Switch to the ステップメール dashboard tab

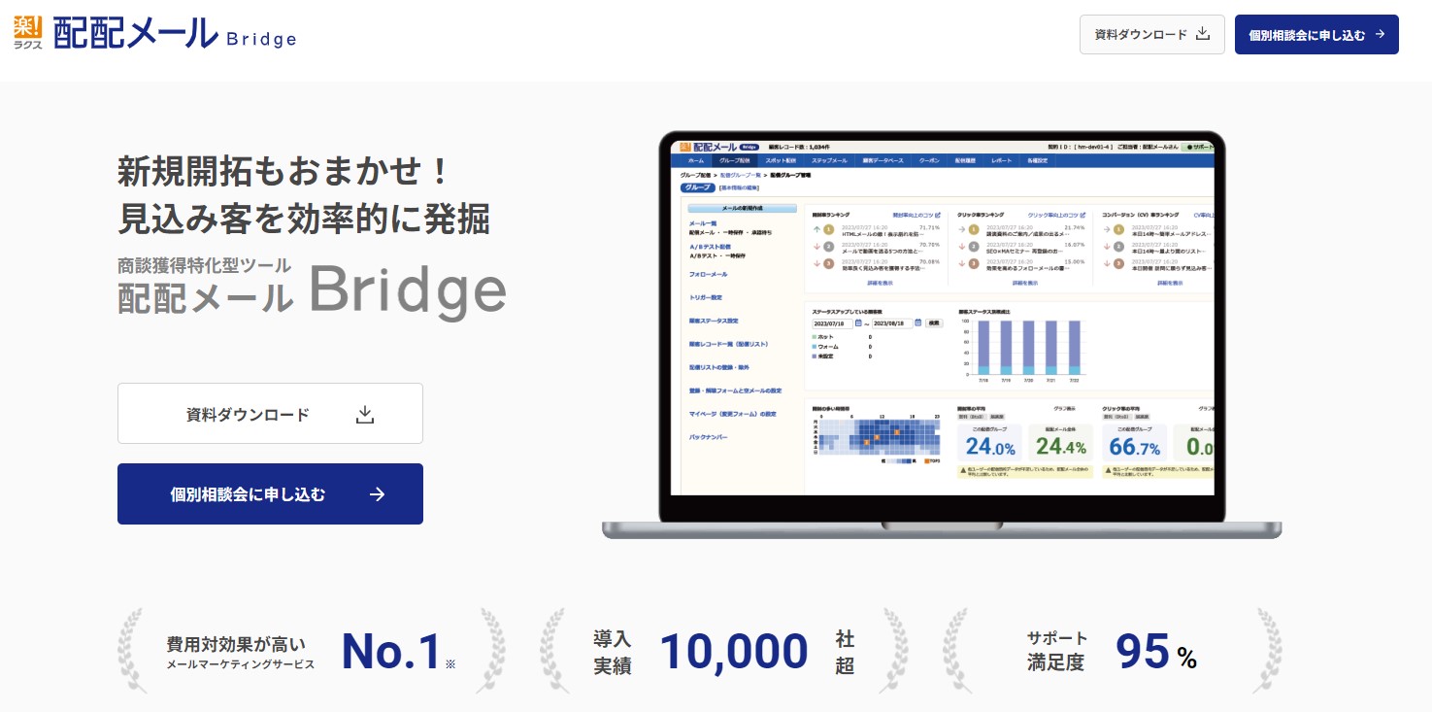829,160
